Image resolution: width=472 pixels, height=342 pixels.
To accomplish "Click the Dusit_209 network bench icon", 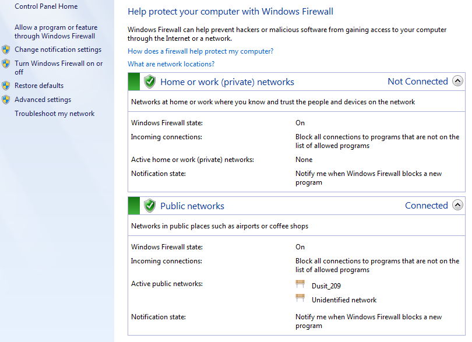I will tap(301, 285).
